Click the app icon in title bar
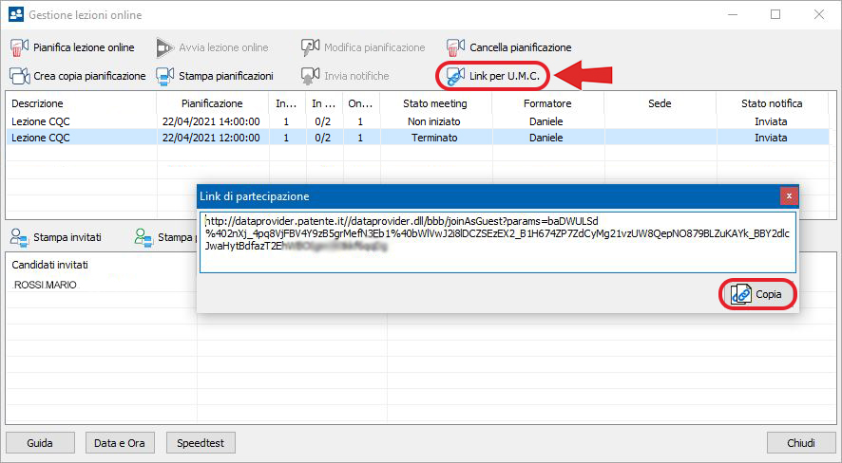Viewport: 842px width, 463px height. tap(15, 14)
